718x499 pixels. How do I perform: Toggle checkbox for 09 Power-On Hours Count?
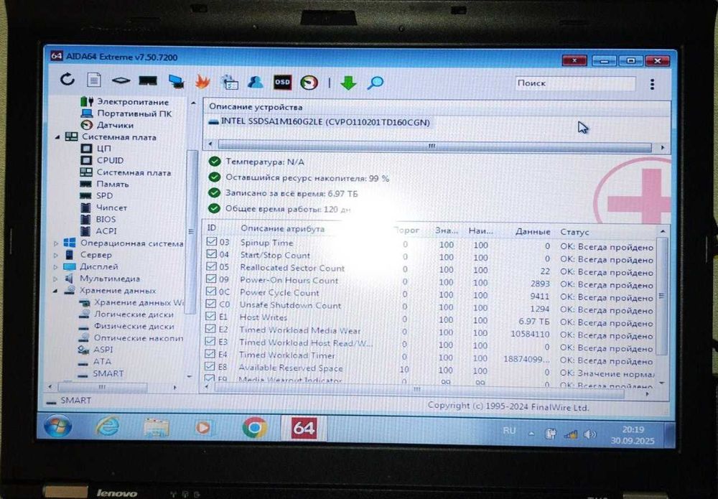pos(211,279)
